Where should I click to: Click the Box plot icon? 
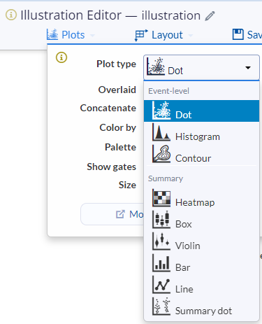tap(161, 220)
